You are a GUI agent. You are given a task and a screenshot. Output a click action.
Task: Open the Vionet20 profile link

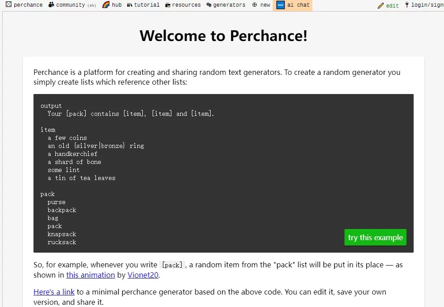tap(143, 275)
